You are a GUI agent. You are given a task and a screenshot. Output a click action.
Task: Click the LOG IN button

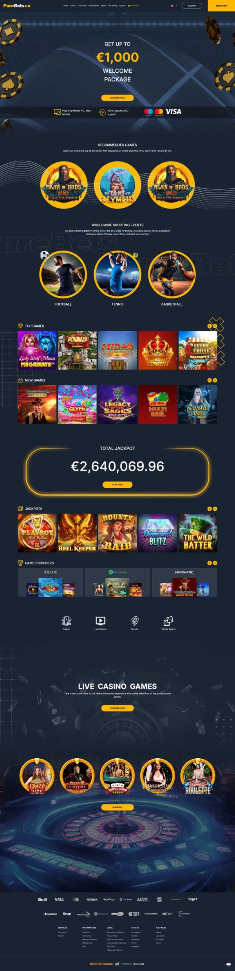(192, 6)
